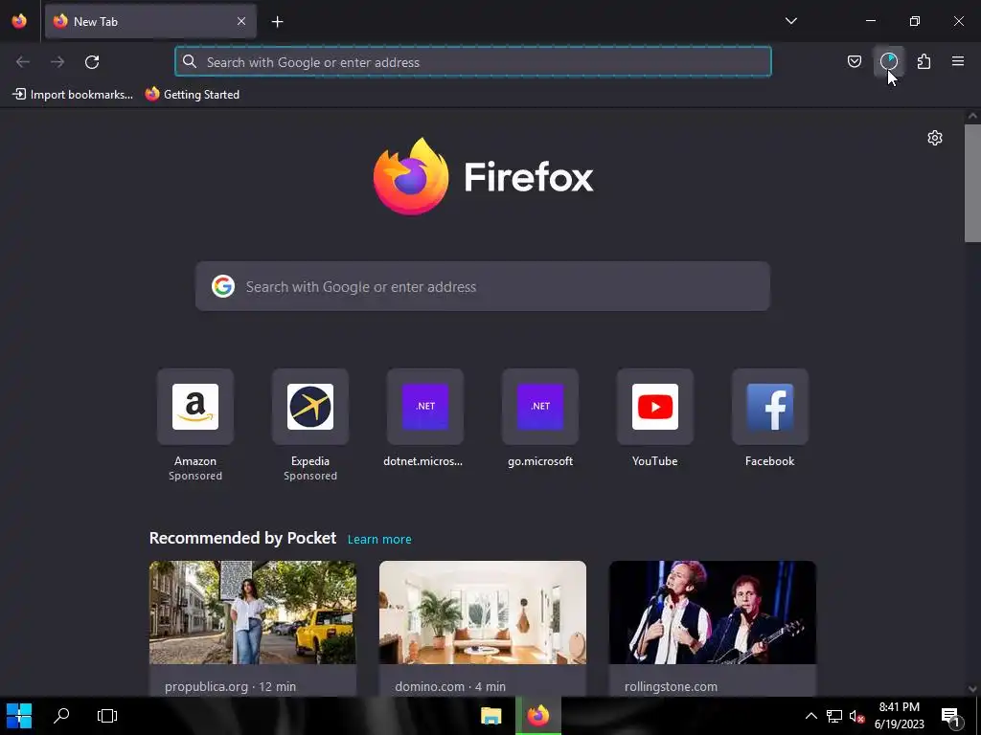The image size is (981, 735).
Task: Click the domino.com · 4 min caption
Action: [x=450, y=686]
